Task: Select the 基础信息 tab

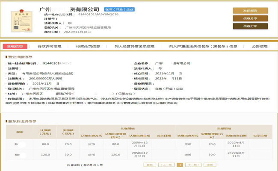Action: coord(15,46)
